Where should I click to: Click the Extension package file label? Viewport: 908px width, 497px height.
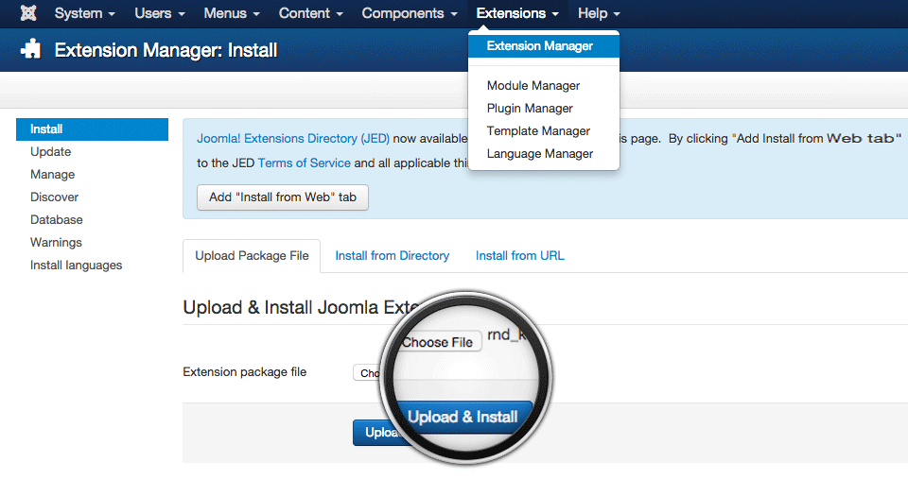pos(244,372)
